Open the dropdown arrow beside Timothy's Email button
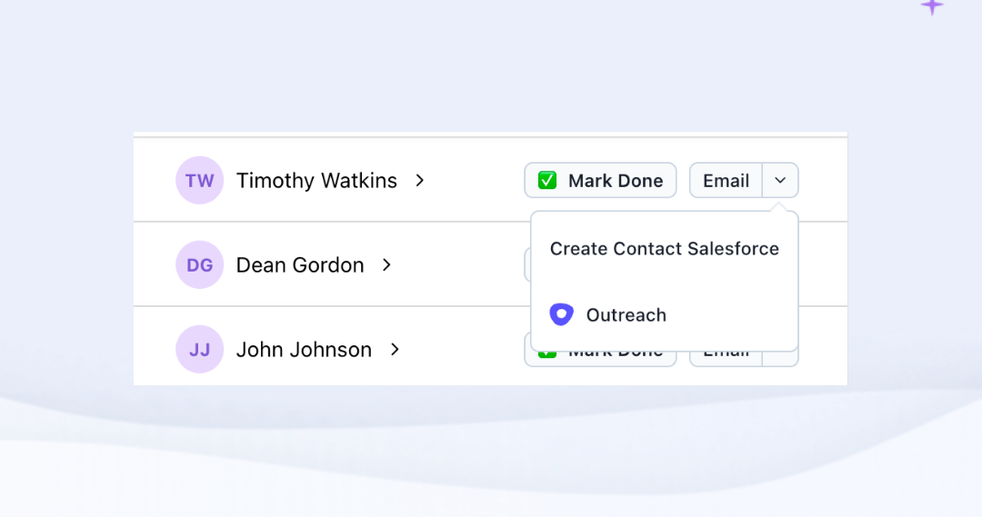 780,180
